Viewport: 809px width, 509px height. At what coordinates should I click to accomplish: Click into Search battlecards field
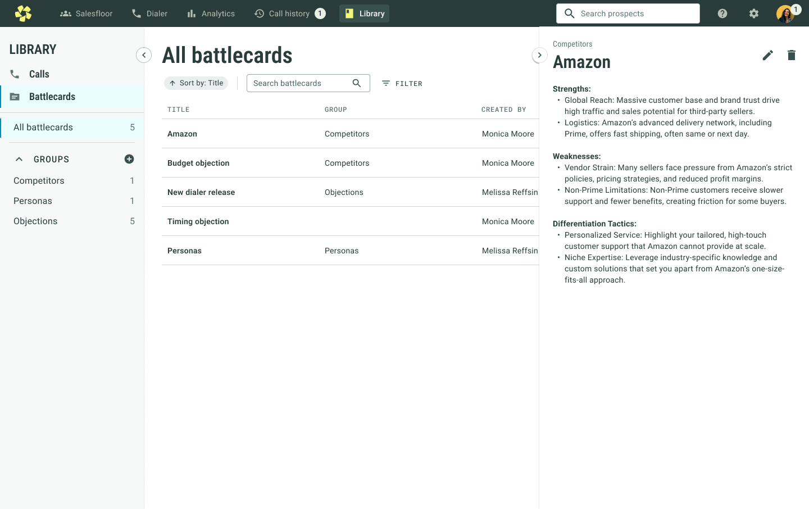(x=308, y=83)
